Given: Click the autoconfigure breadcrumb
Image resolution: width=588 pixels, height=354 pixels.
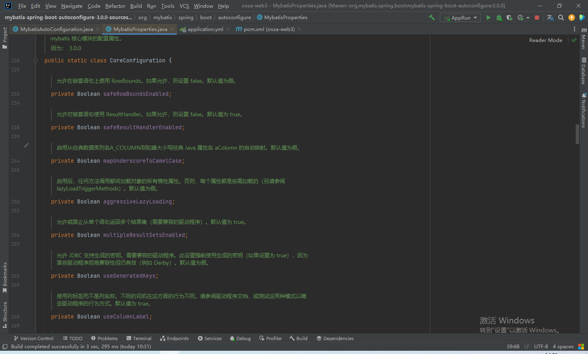Looking at the screenshot, I should tap(234, 18).
